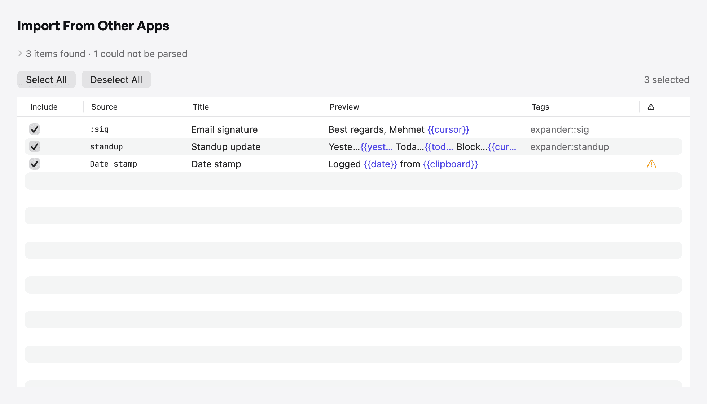Screen dimensions: 707x404
Task: Click the Tags column header
Action: pos(540,107)
